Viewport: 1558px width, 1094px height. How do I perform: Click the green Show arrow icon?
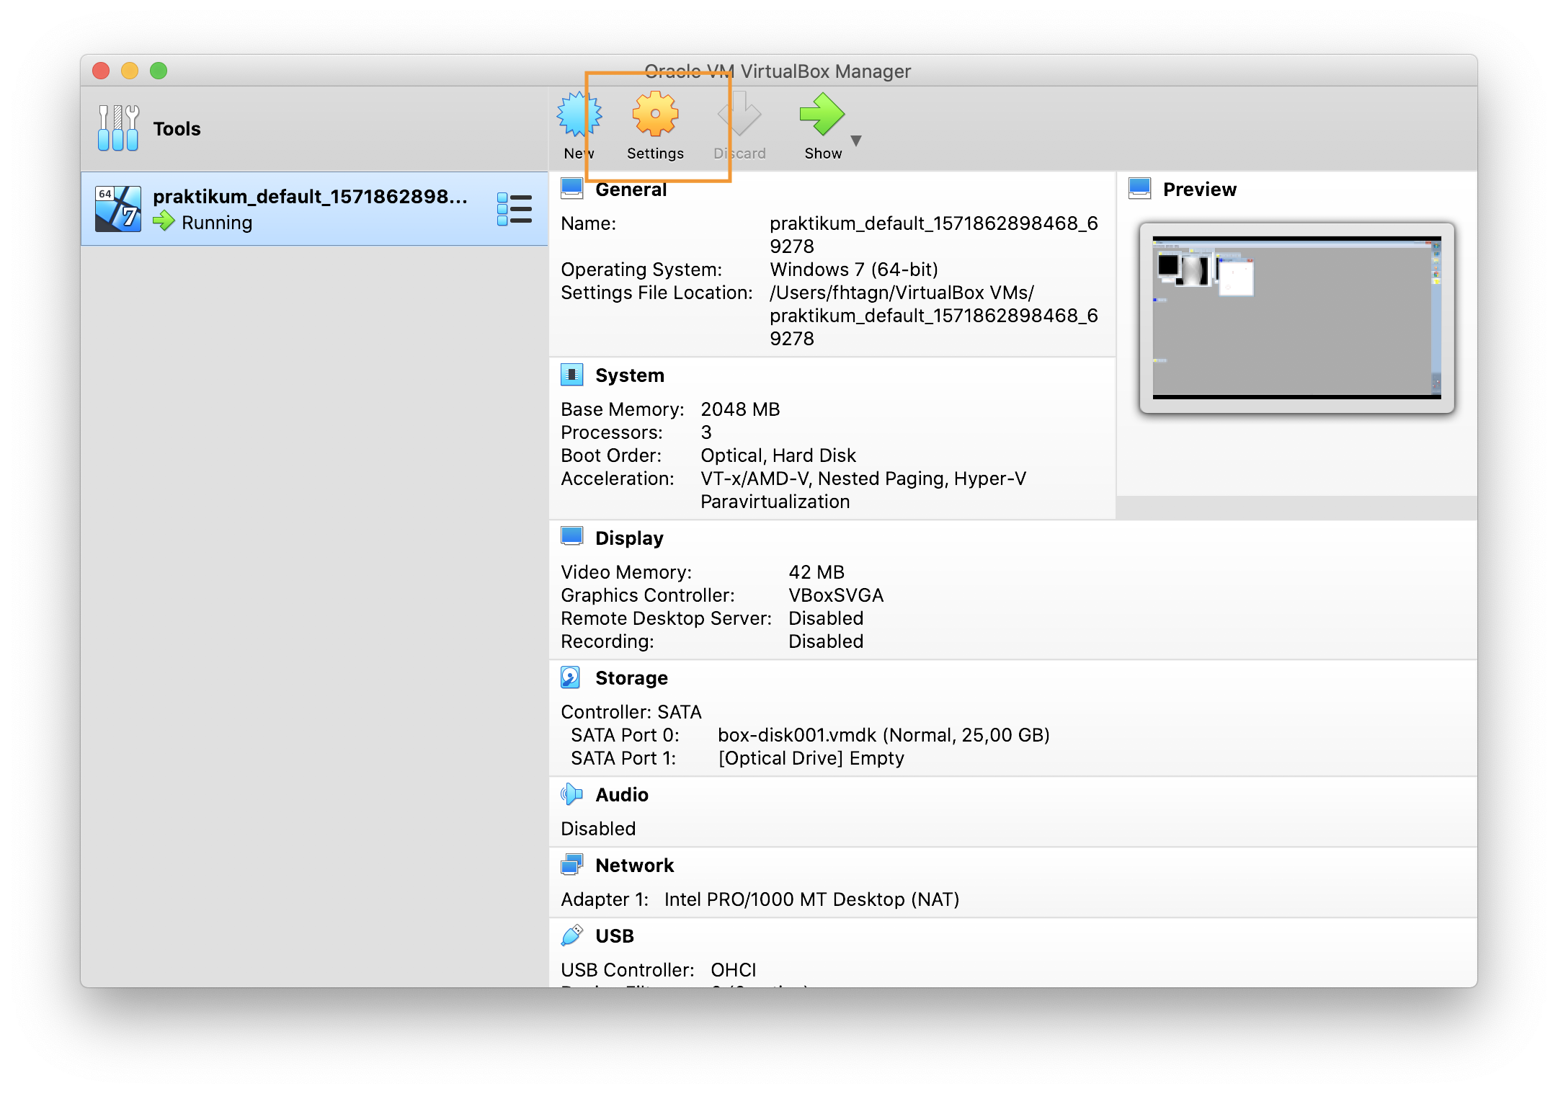pos(822,115)
